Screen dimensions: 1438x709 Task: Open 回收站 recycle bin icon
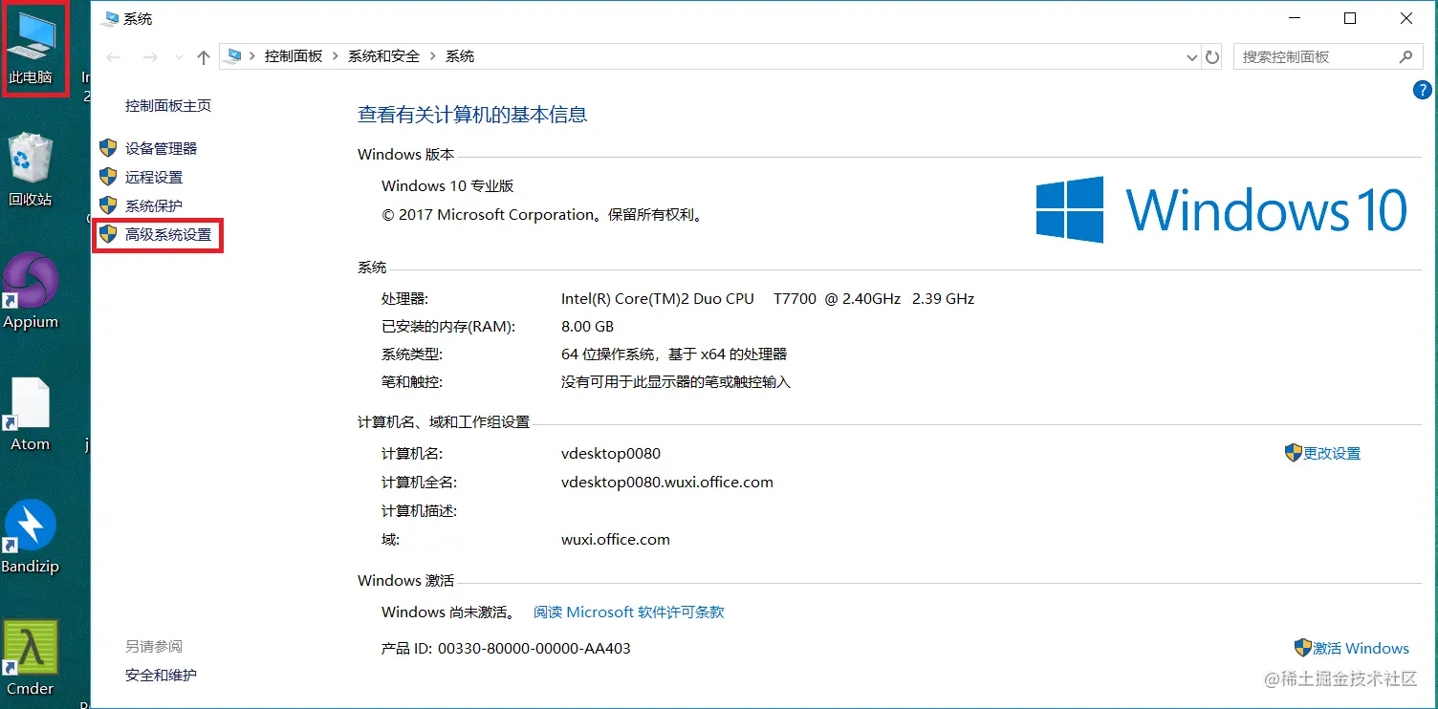pyautogui.click(x=31, y=170)
